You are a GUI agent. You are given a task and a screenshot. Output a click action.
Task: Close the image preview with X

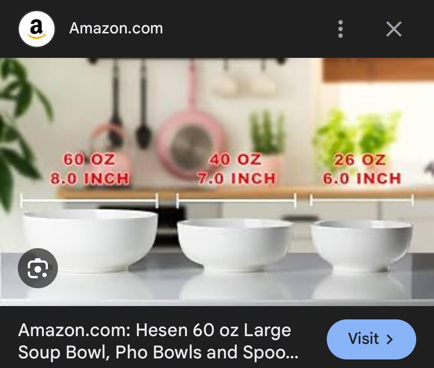[x=393, y=29]
